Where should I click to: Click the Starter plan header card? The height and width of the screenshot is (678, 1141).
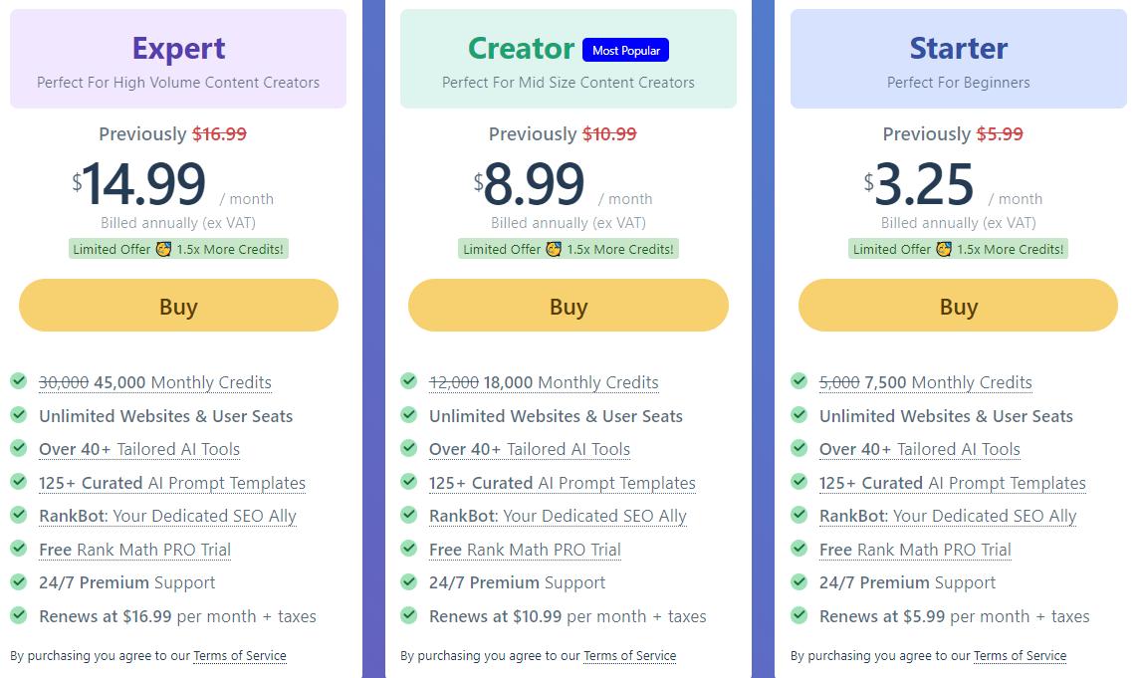pyautogui.click(x=958, y=60)
